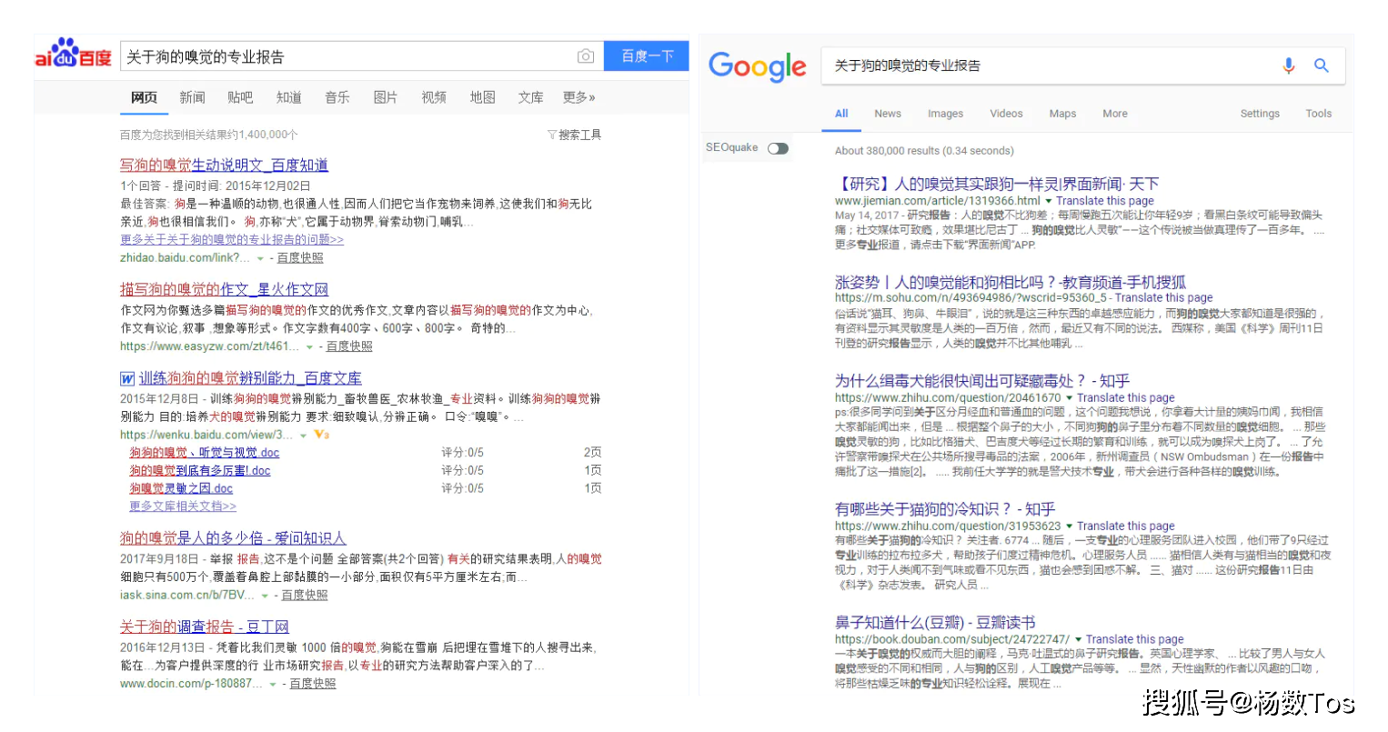Screen dimensions: 1388x732
Task: Switch to the 视频 tab in Baidu
Action: (434, 97)
